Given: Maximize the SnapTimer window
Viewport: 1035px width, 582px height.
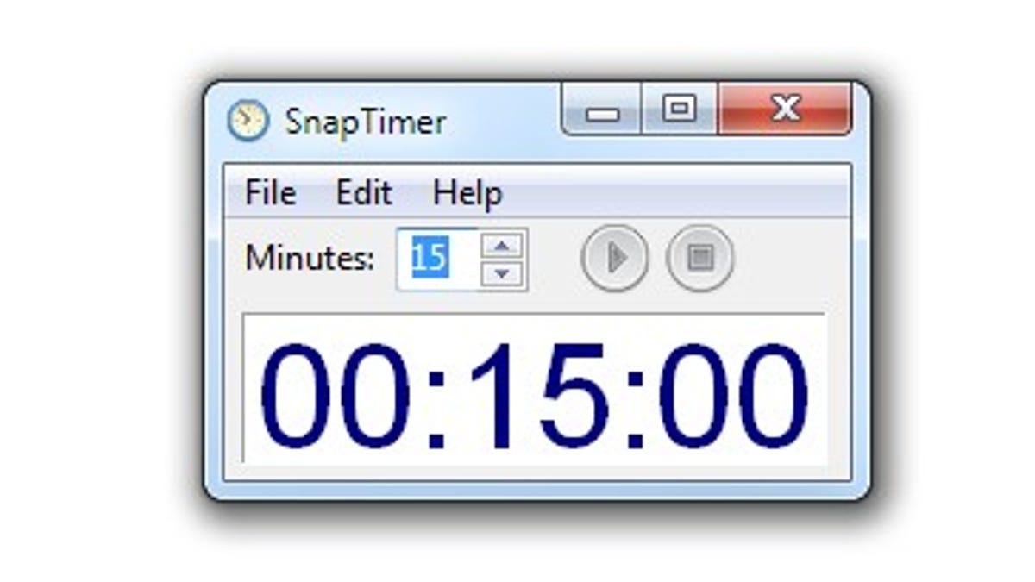Looking at the screenshot, I should [679, 109].
